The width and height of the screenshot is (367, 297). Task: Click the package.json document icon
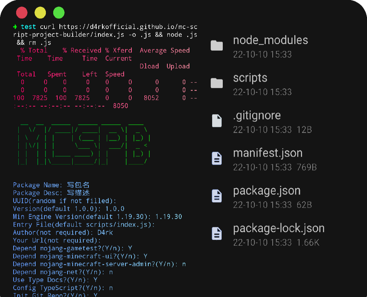(217, 196)
